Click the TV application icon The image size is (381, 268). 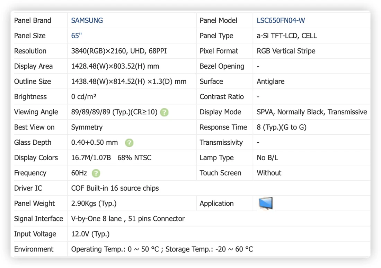(x=266, y=203)
